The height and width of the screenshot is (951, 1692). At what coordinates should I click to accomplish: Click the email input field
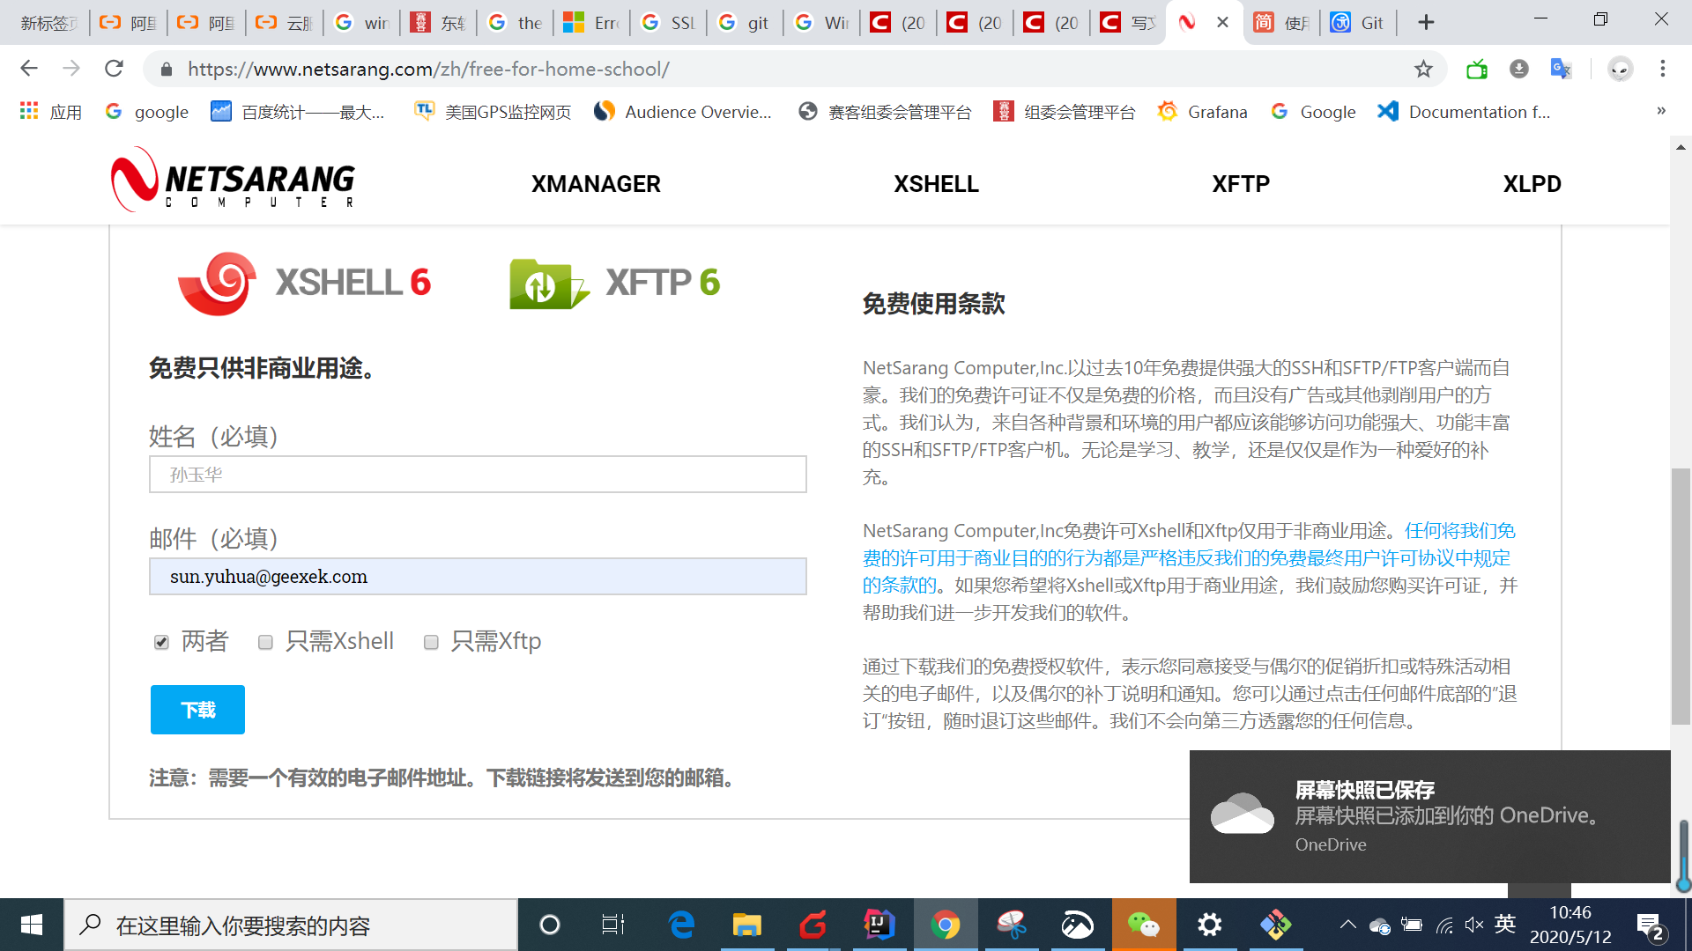(478, 577)
